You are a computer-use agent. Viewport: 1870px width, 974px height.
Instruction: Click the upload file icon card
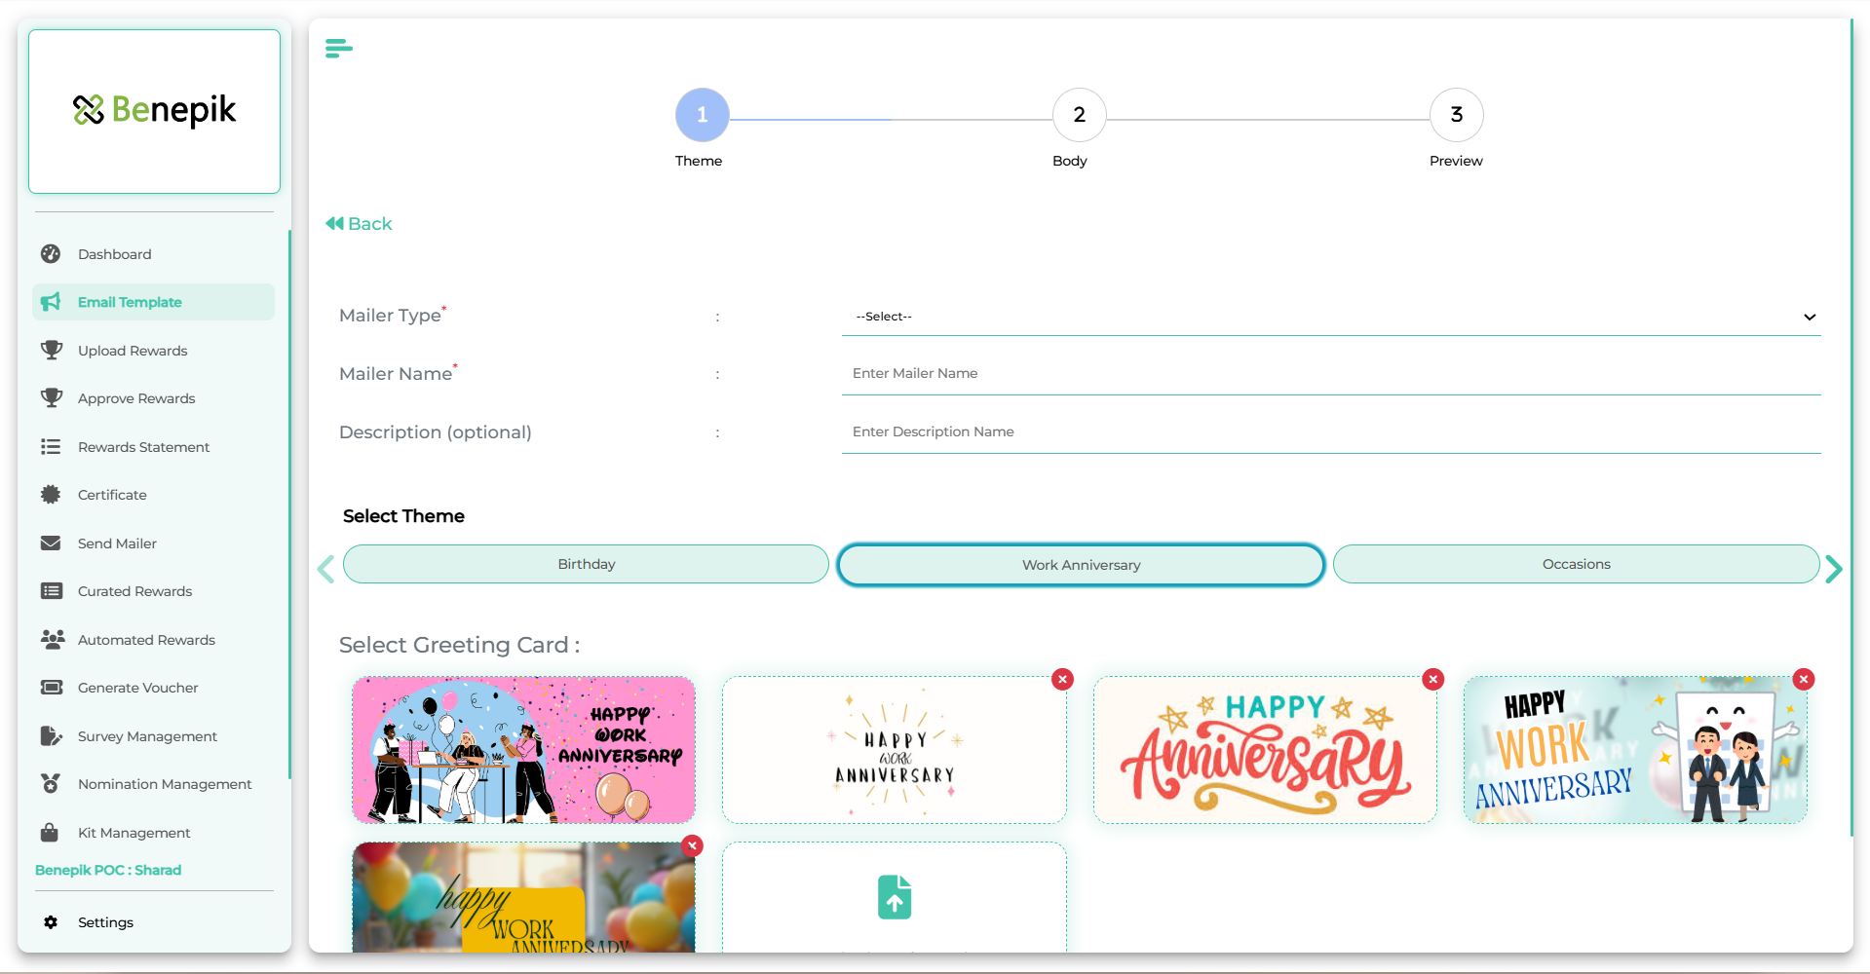coord(895,897)
